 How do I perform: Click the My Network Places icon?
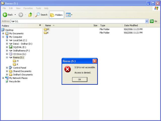pyautogui.click(x=7, y=78)
